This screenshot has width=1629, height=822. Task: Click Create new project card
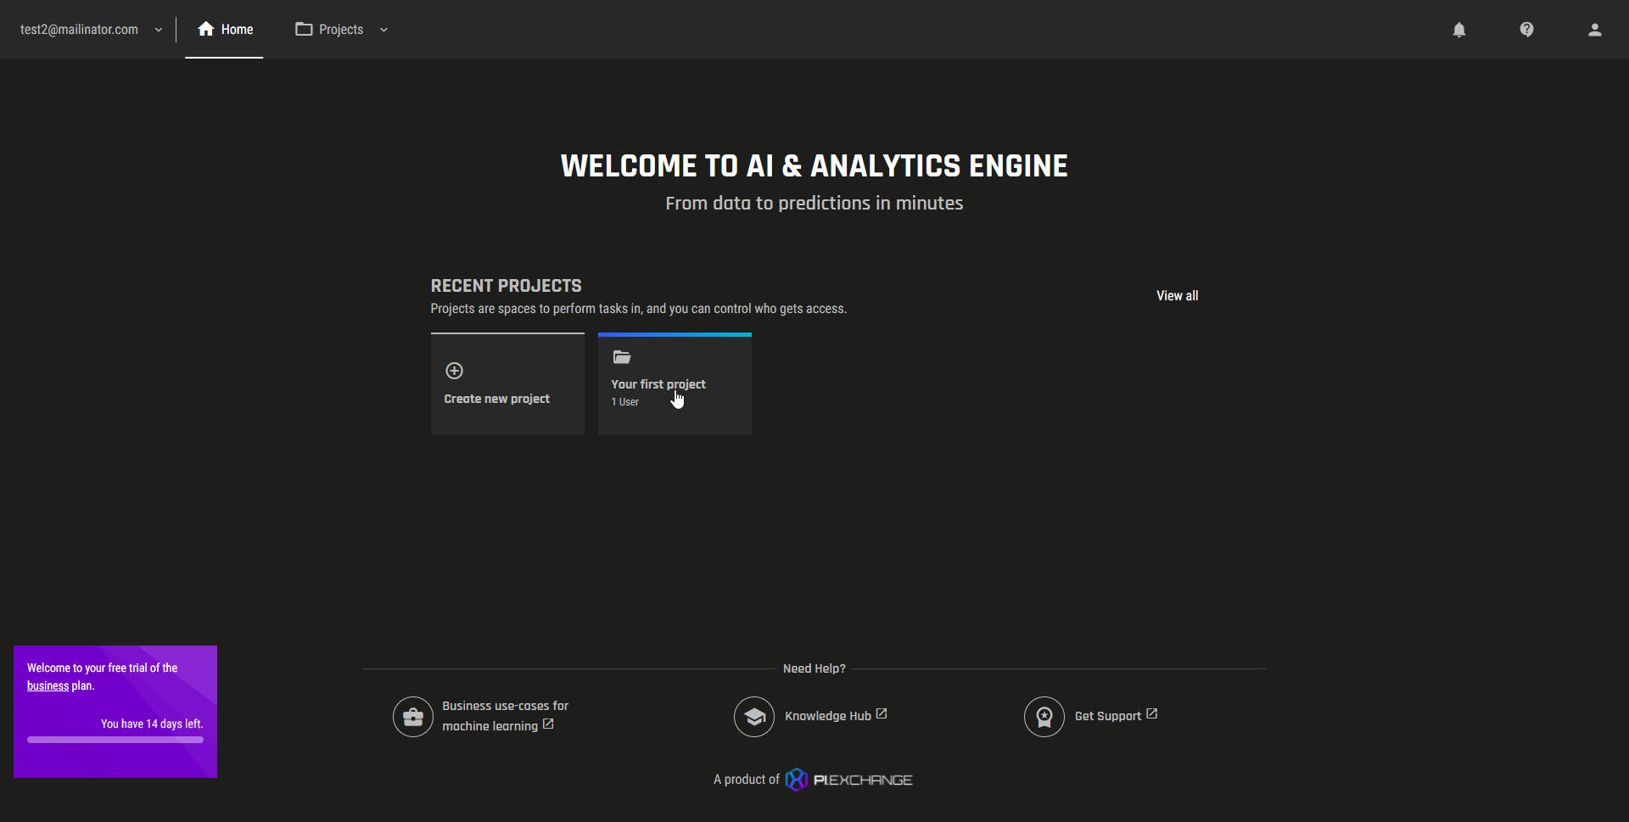(507, 384)
